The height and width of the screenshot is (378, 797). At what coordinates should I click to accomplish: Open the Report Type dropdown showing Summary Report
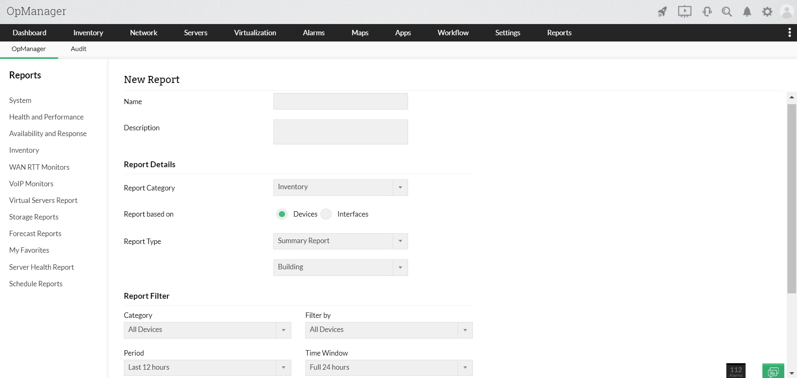(x=341, y=241)
